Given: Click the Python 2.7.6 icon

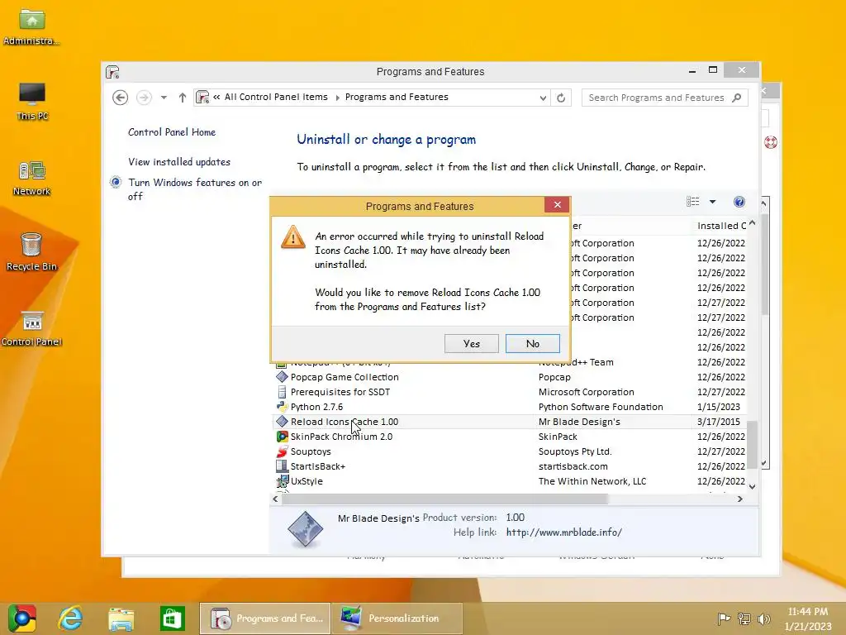Looking at the screenshot, I should [282, 407].
